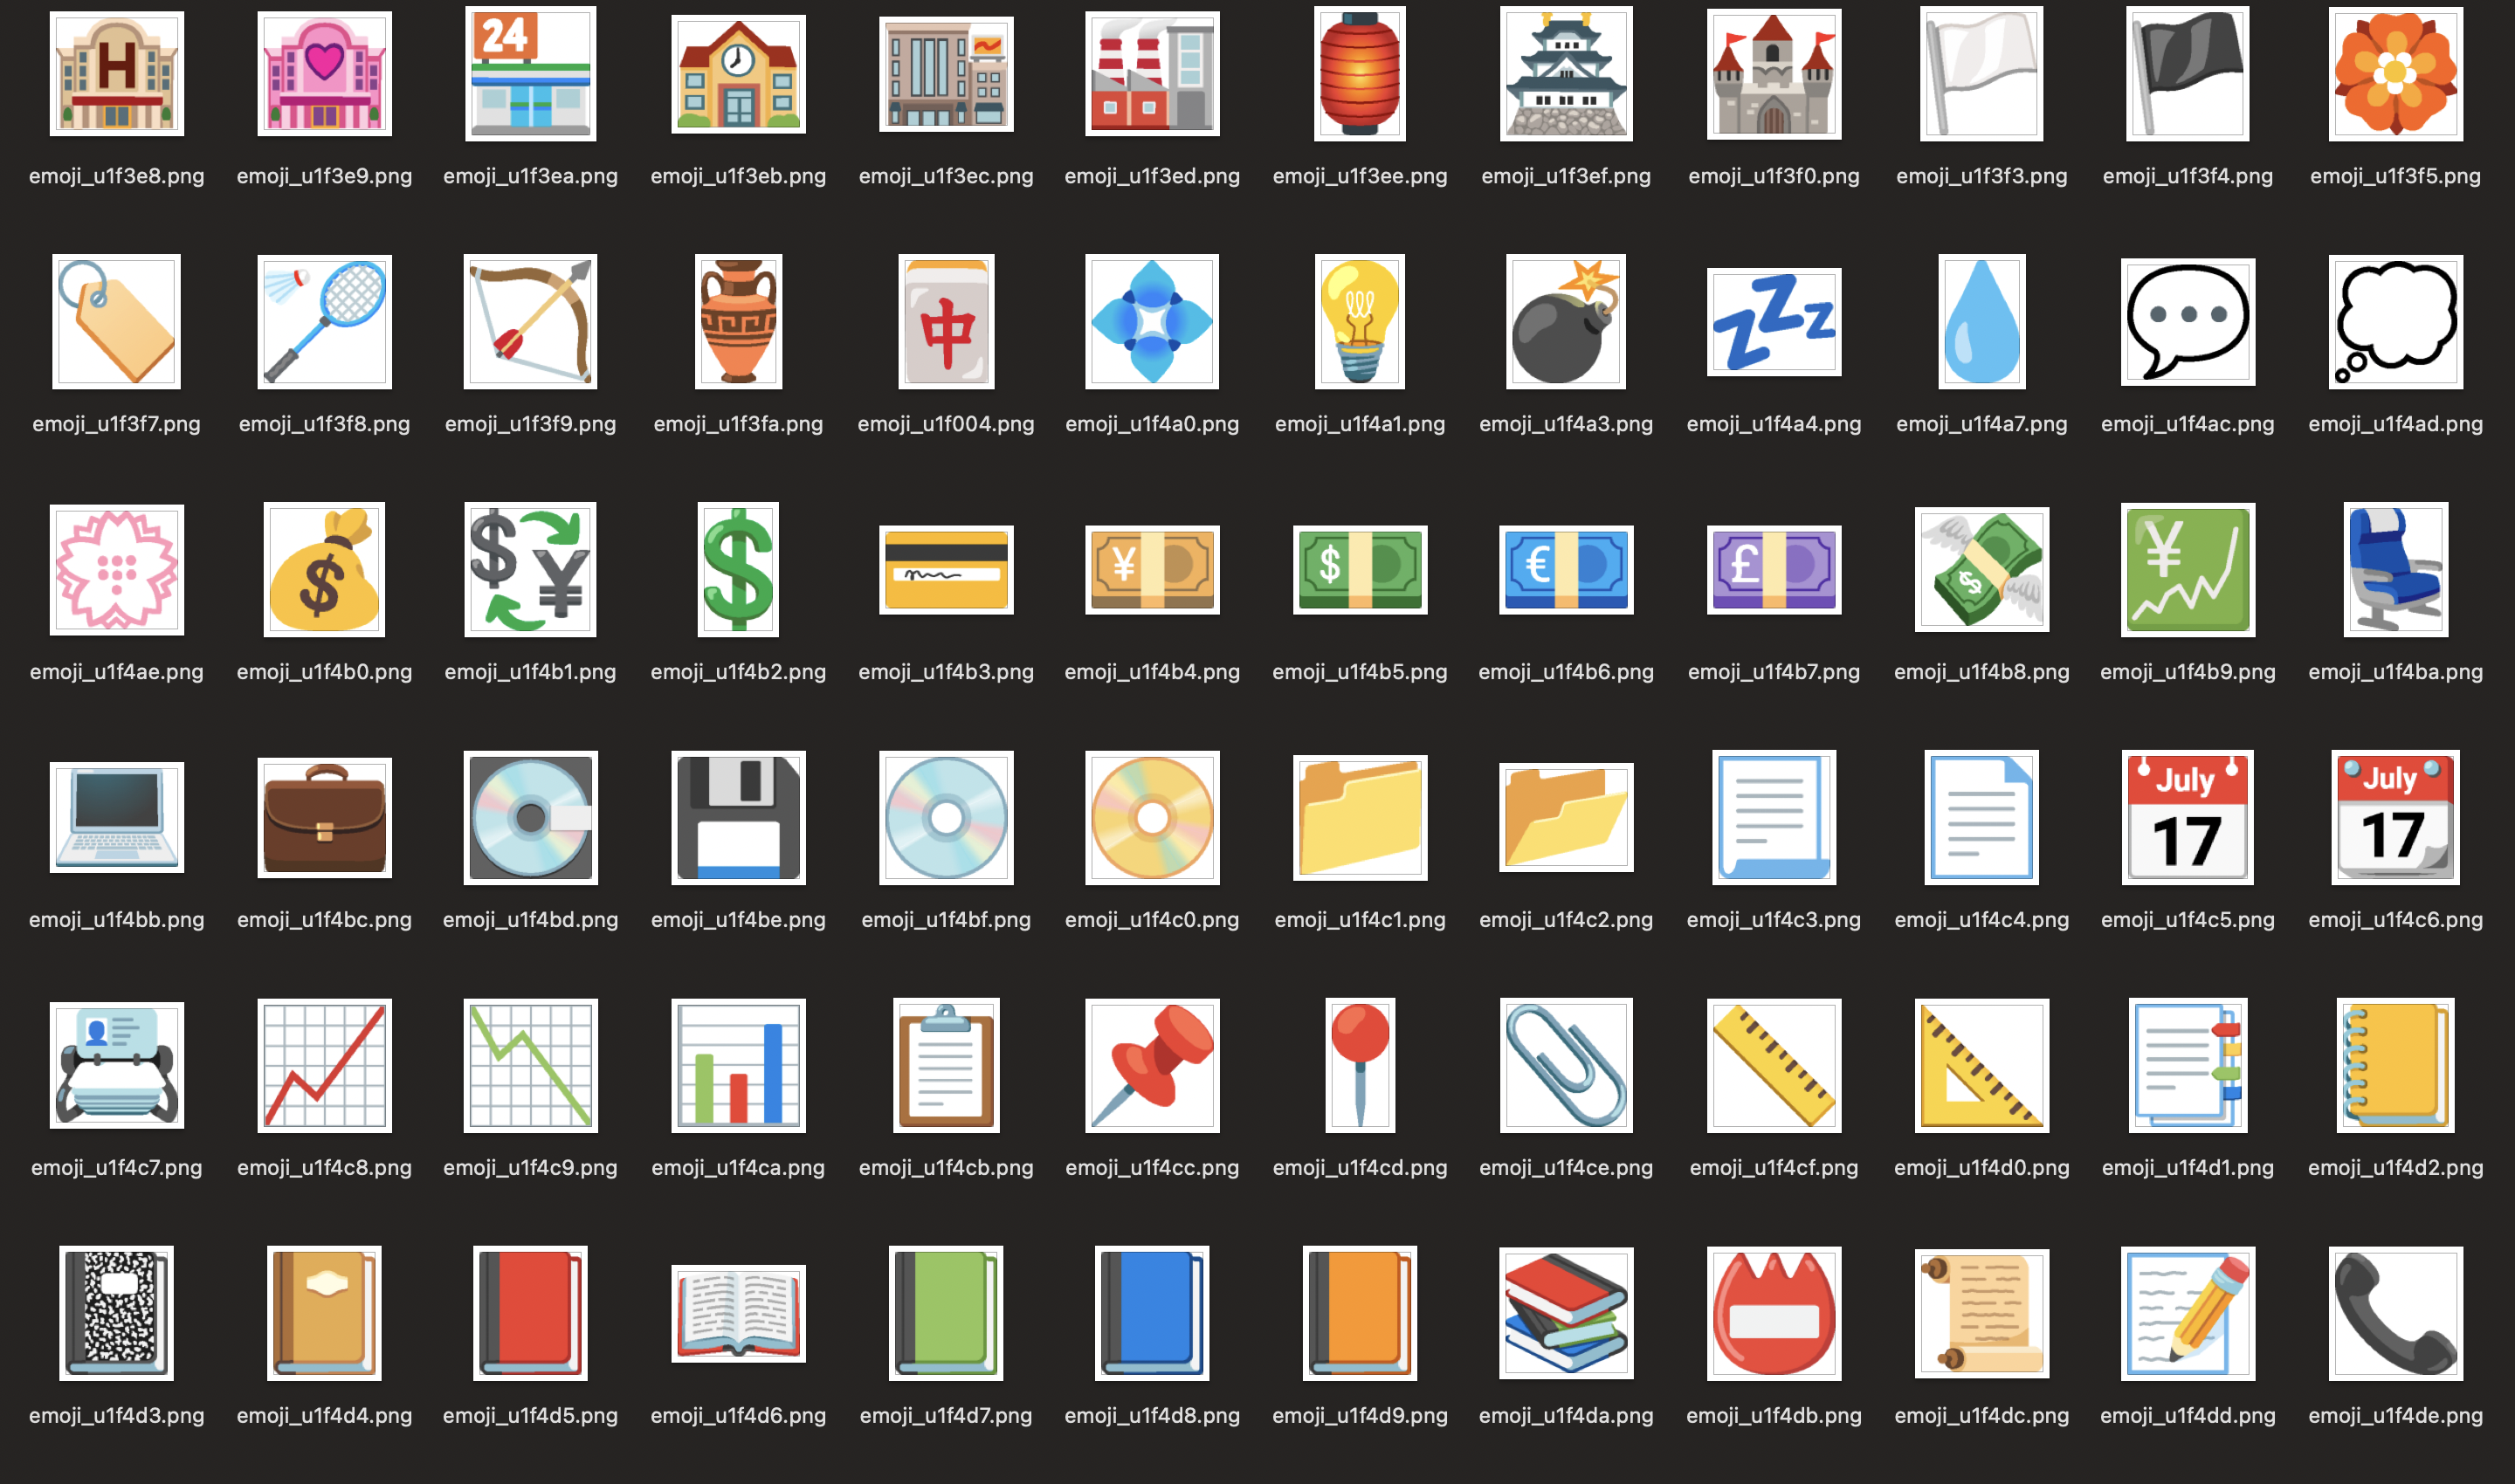Select the black telephone receiver icon
2515x1484 pixels.
tap(2395, 1314)
